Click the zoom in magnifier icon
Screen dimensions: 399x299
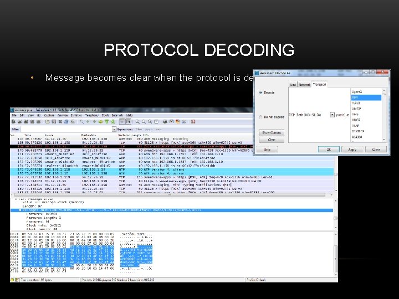(x=137, y=122)
